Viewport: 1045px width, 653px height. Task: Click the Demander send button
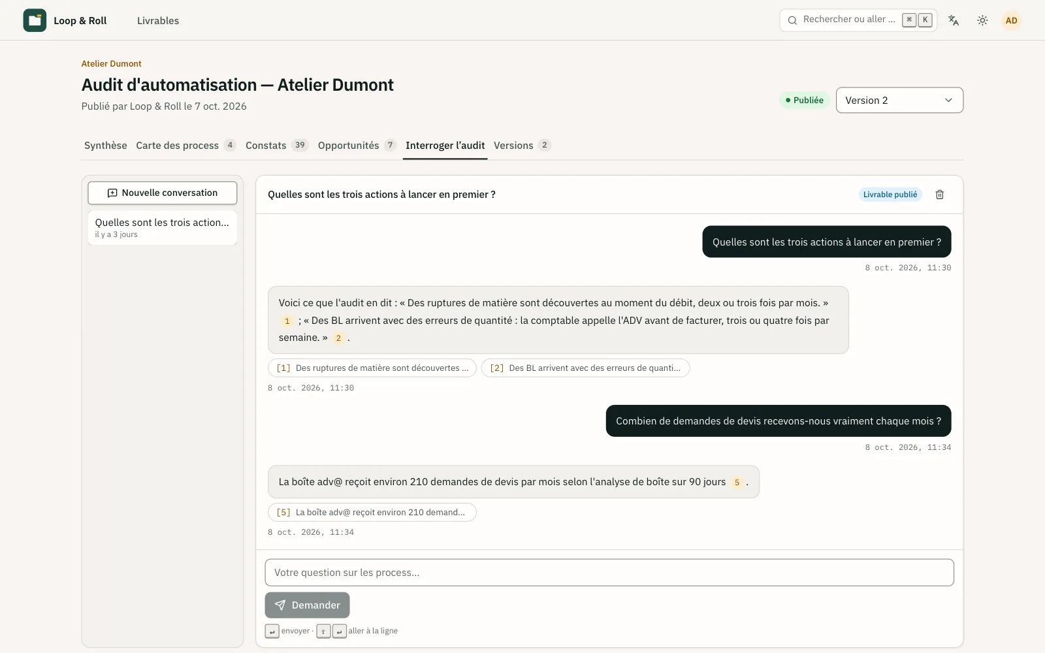307,605
